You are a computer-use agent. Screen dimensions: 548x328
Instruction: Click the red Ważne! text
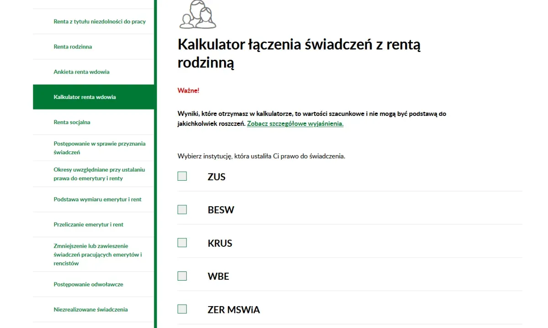click(188, 90)
